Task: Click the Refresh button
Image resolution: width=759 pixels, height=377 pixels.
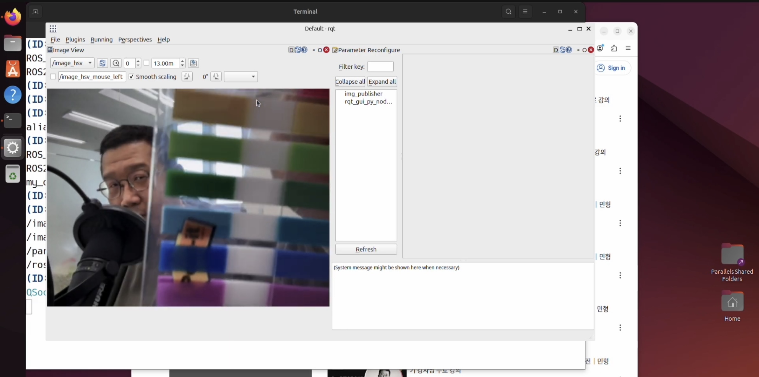Action: 366,249
